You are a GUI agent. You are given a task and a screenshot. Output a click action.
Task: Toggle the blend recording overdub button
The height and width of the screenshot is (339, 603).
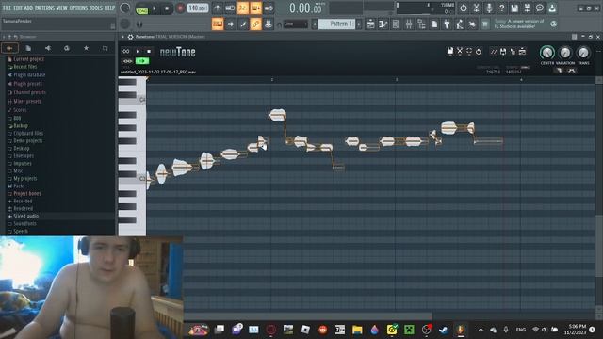tap(255, 8)
